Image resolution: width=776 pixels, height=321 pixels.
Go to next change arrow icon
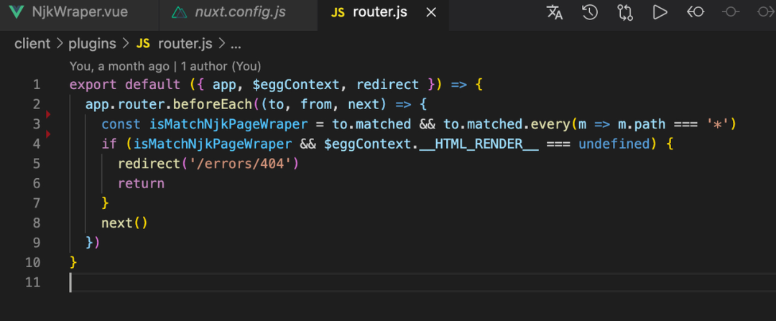pyautogui.click(x=765, y=12)
